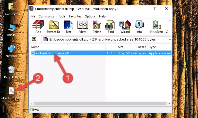This screenshot has width=198, height=118.
Task: Open the Favorites menu
Action: [x=75, y=16]
